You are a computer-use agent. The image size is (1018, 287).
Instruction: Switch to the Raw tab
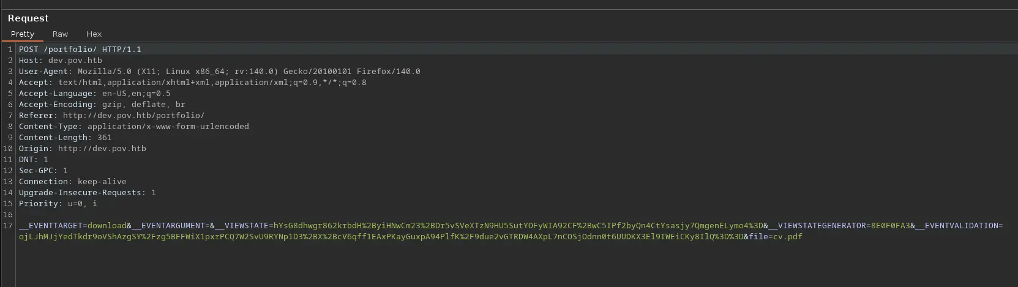tap(60, 34)
